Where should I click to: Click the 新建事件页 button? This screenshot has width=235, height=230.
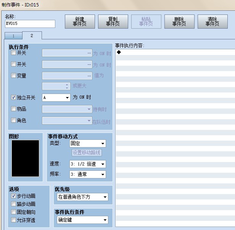[80, 21]
